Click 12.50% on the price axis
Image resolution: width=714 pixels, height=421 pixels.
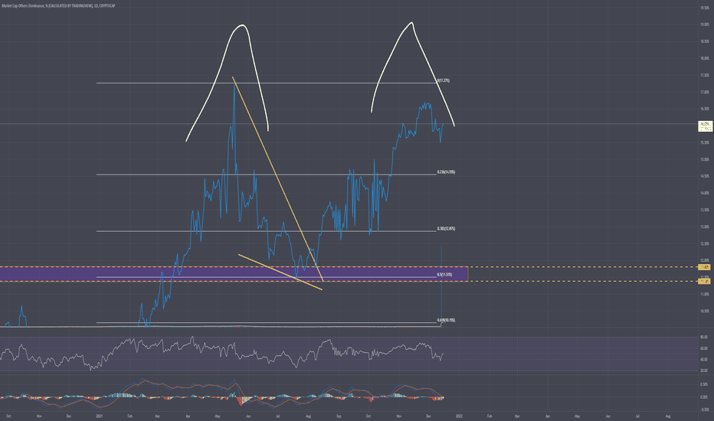click(x=705, y=243)
